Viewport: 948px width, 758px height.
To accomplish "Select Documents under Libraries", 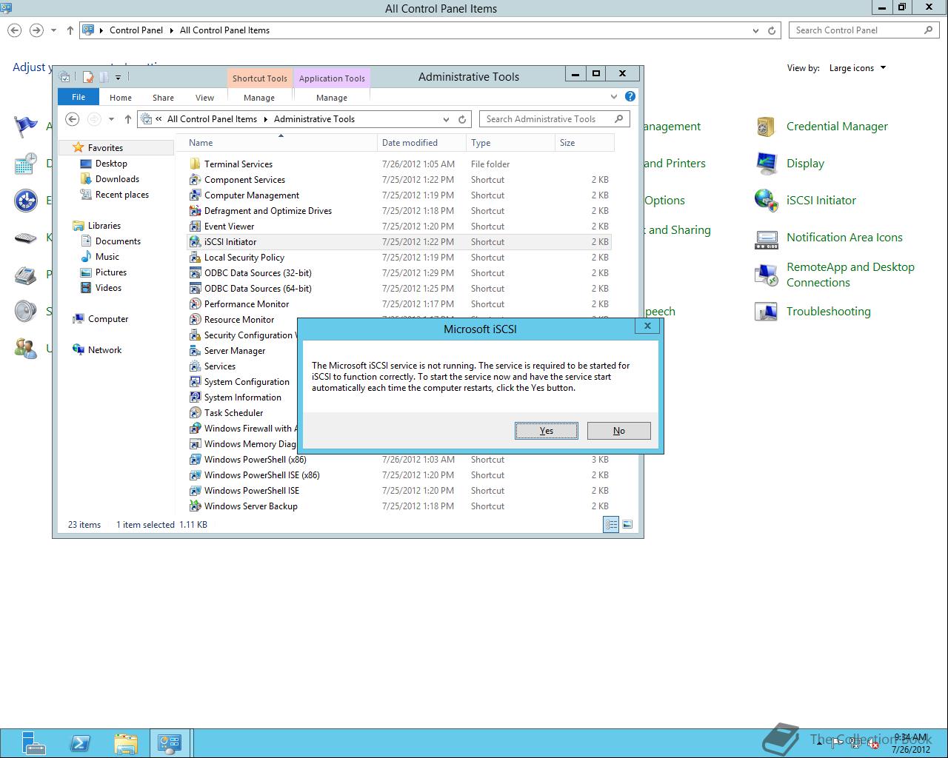I will click(118, 241).
